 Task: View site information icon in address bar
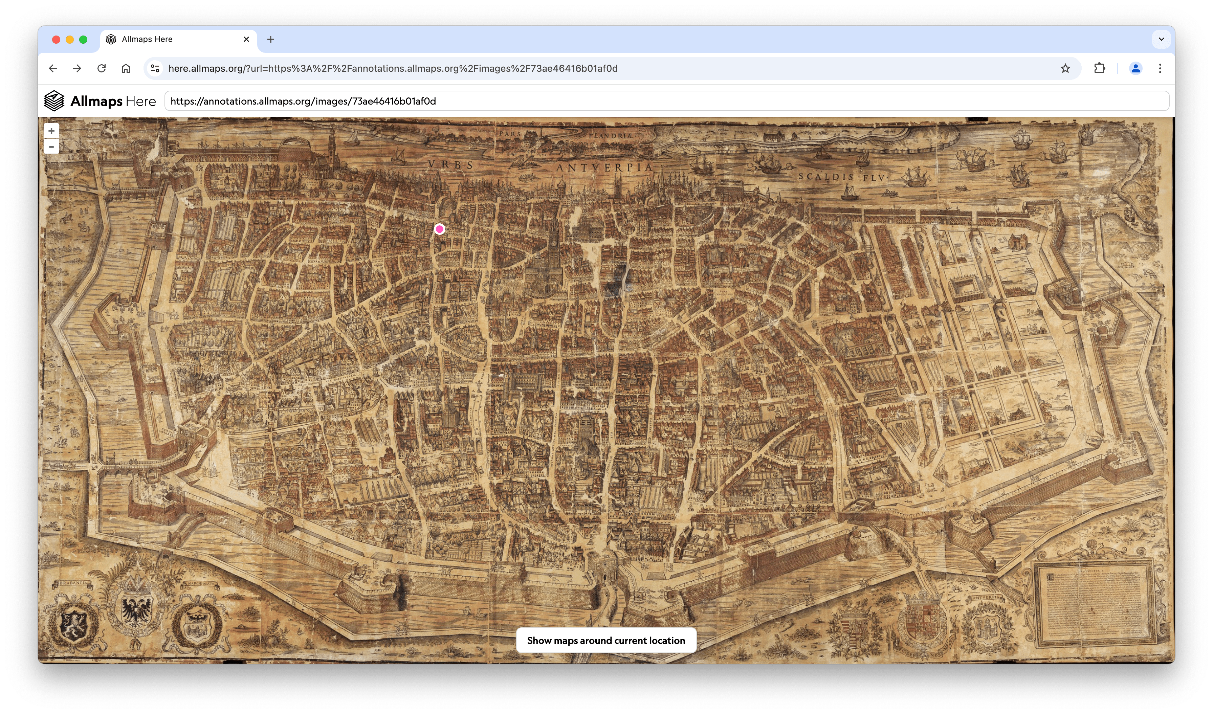pyautogui.click(x=155, y=68)
